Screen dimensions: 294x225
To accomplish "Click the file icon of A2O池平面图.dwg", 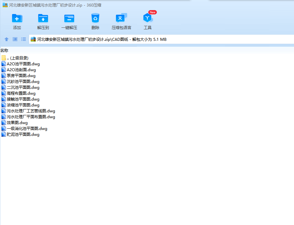I will tap(4, 64).
